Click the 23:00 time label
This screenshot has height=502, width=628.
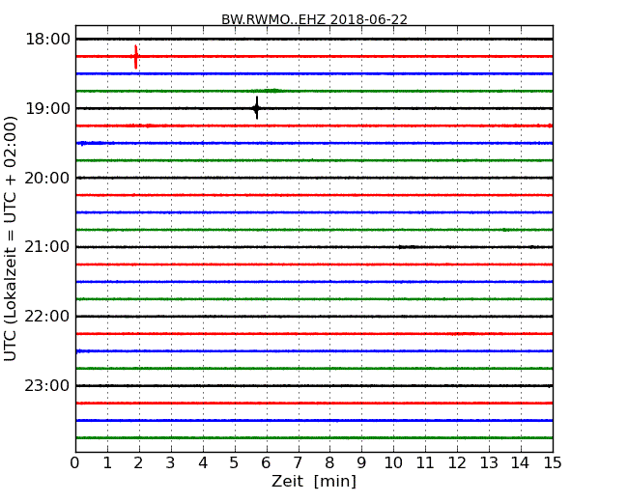pos(47,385)
